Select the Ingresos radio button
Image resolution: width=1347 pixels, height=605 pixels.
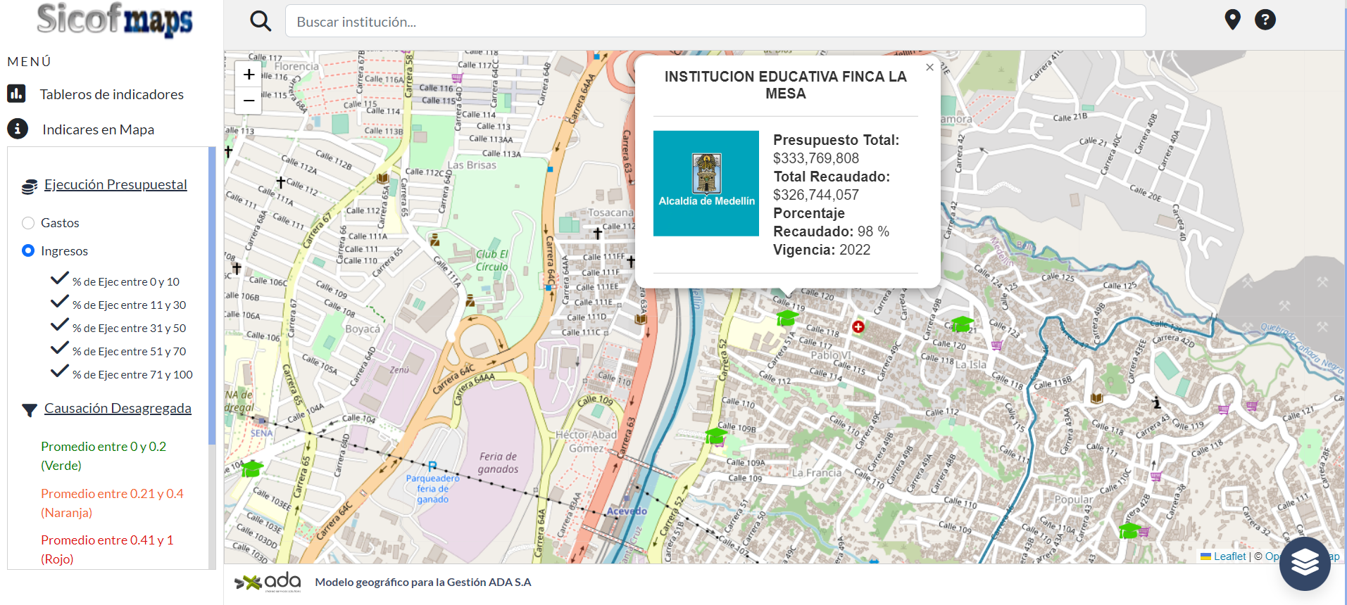pos(28,251)
